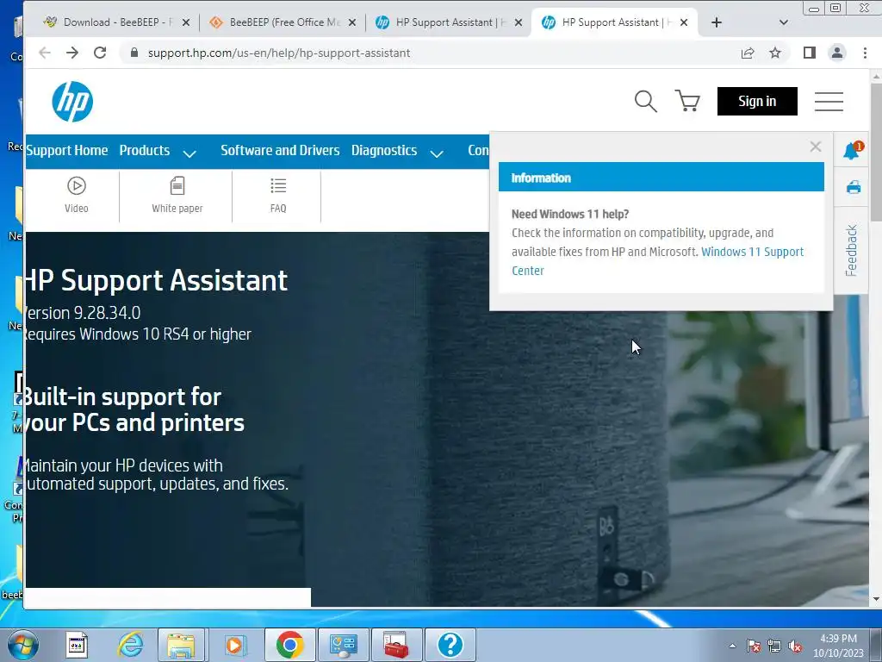Toggle the browser side panel

pyautogui.click(x=810, y=53)
